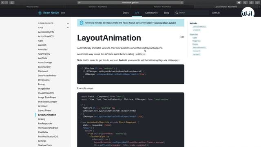Switch to 'Animations · React Native' tab
The height and width of the screenshot is (147, 261).
coord(97,7)
